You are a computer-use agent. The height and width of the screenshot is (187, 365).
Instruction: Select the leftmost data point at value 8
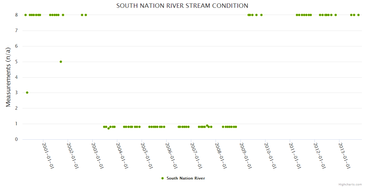click(26, 15)
